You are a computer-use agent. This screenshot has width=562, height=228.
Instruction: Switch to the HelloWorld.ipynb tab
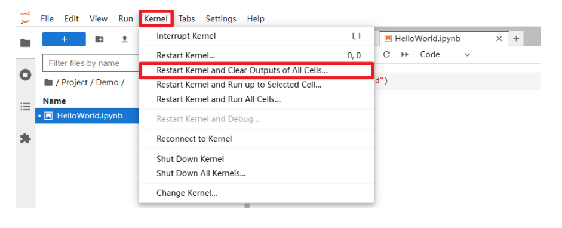[428, 39]
